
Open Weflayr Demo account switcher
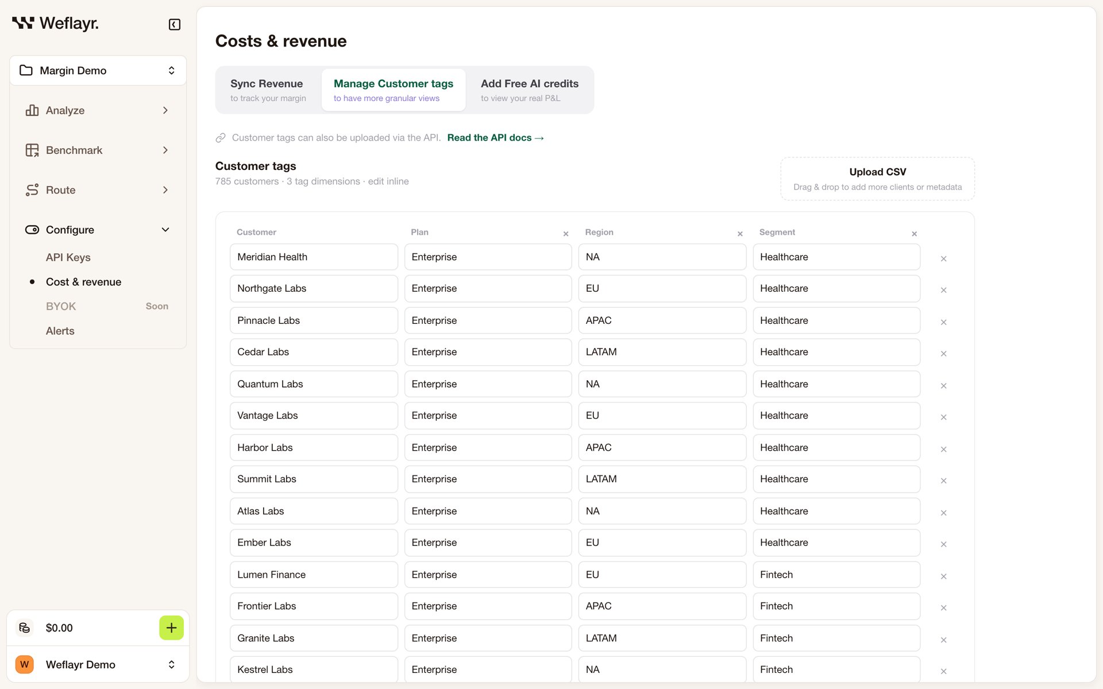pos(98,664)
